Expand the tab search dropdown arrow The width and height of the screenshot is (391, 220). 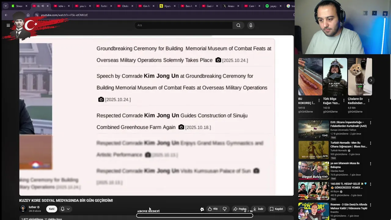click(x=5, y=6)
